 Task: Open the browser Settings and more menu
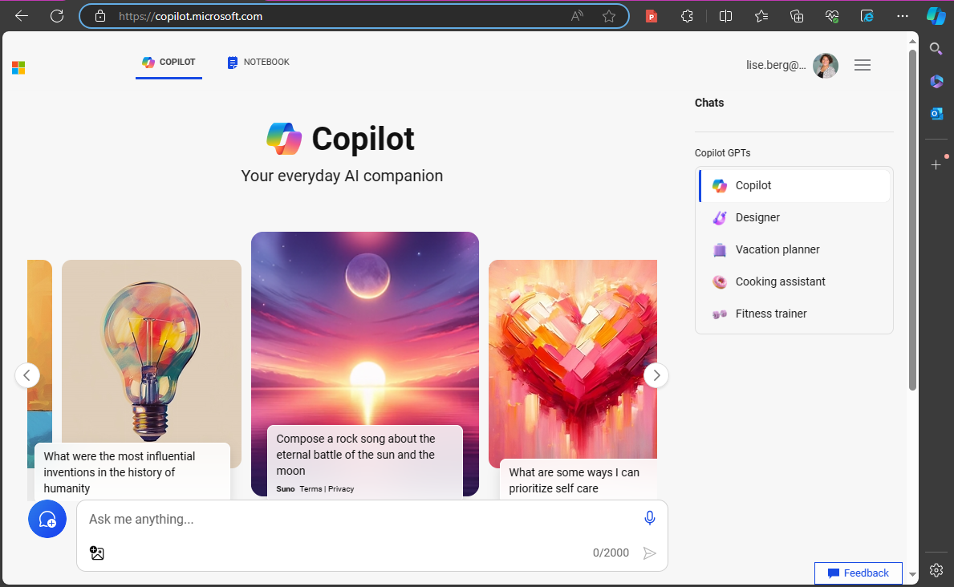coord(903,16)
